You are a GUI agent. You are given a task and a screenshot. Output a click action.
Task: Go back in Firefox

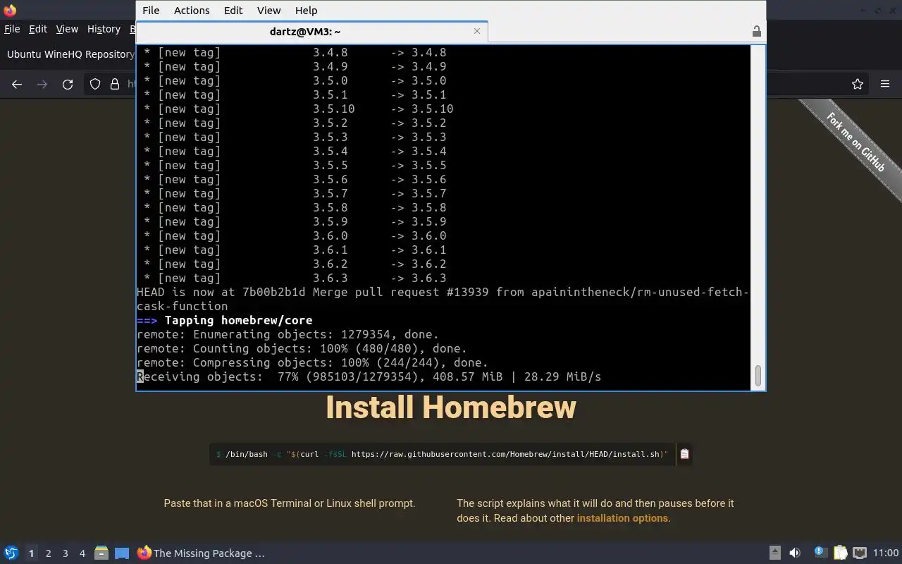(x=17, y=85)
